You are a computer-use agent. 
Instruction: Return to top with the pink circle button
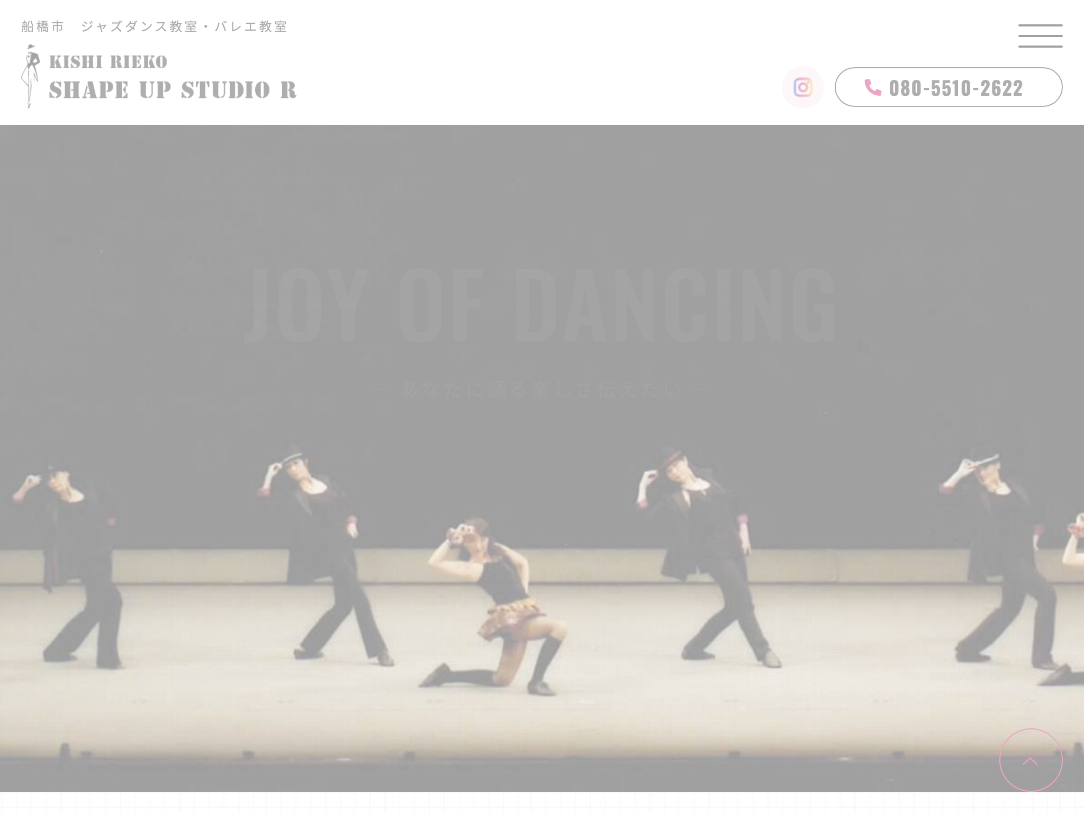click(x=1031, y=760)
